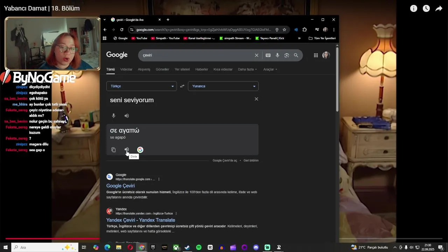This screenshot has height=252, width=448.
Task: Click the red video progress bar
Action: click(x=52, y=239)
